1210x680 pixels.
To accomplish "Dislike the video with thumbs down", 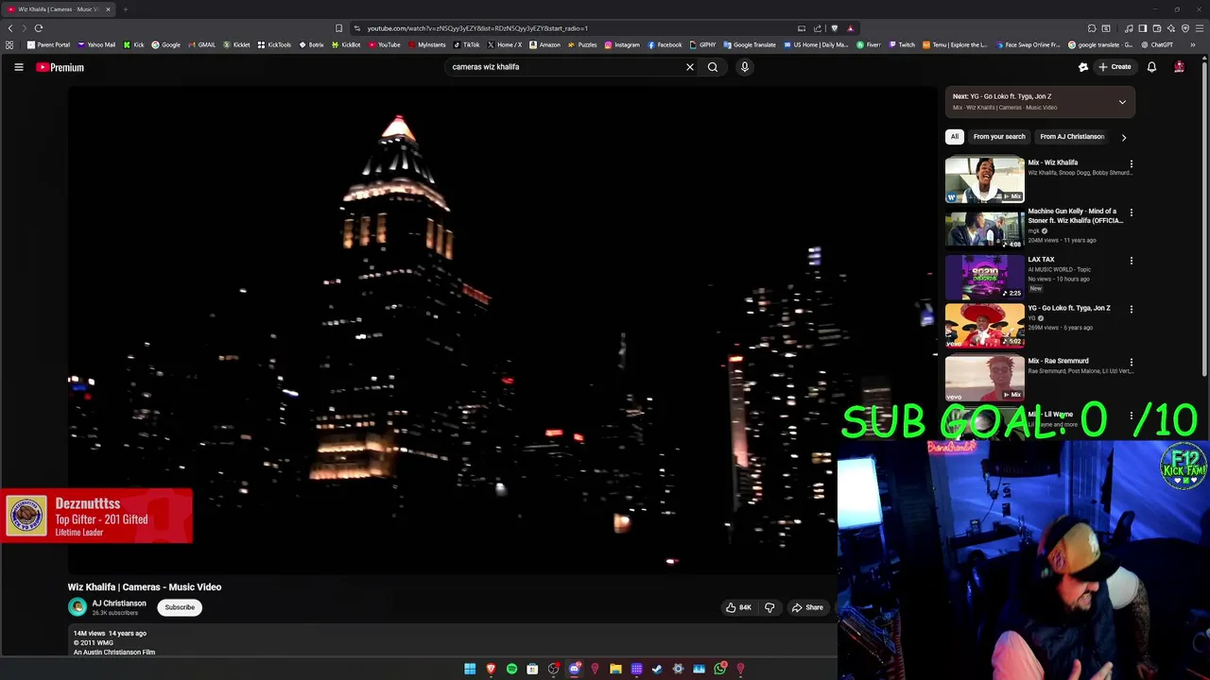I will 769,607.
